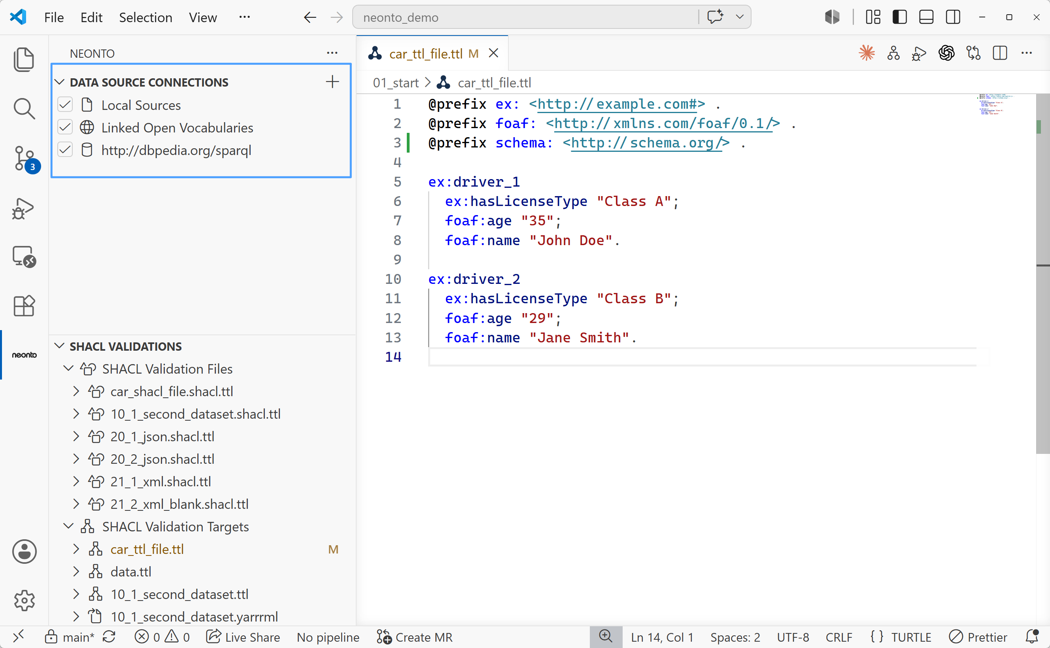Collapse the SHACL Validations section
Screen dimensions: 1050x648
click(x=60, y=346)
